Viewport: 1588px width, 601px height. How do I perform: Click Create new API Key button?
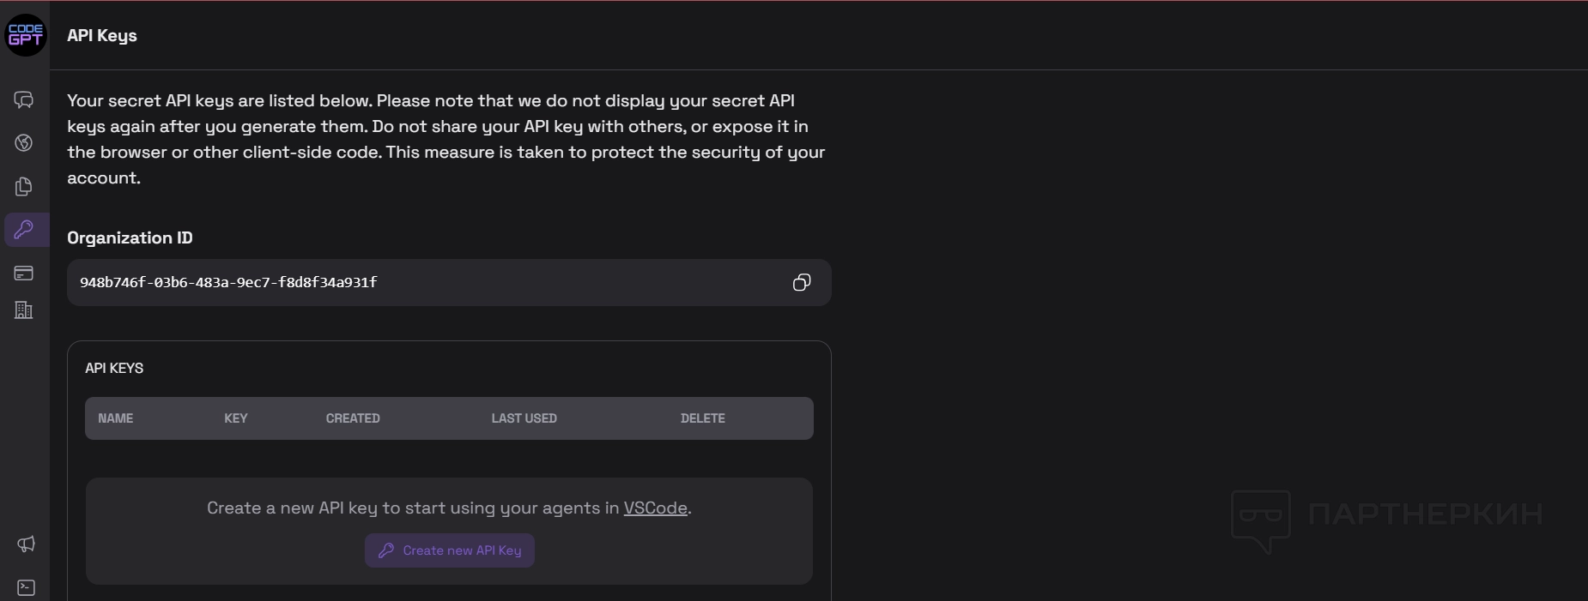(x=450, y=550)
